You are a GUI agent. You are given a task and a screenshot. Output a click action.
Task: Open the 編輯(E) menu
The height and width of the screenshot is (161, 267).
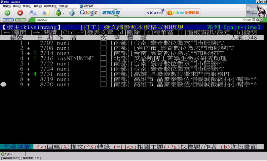pyautogui.click(x=17, y=6)
